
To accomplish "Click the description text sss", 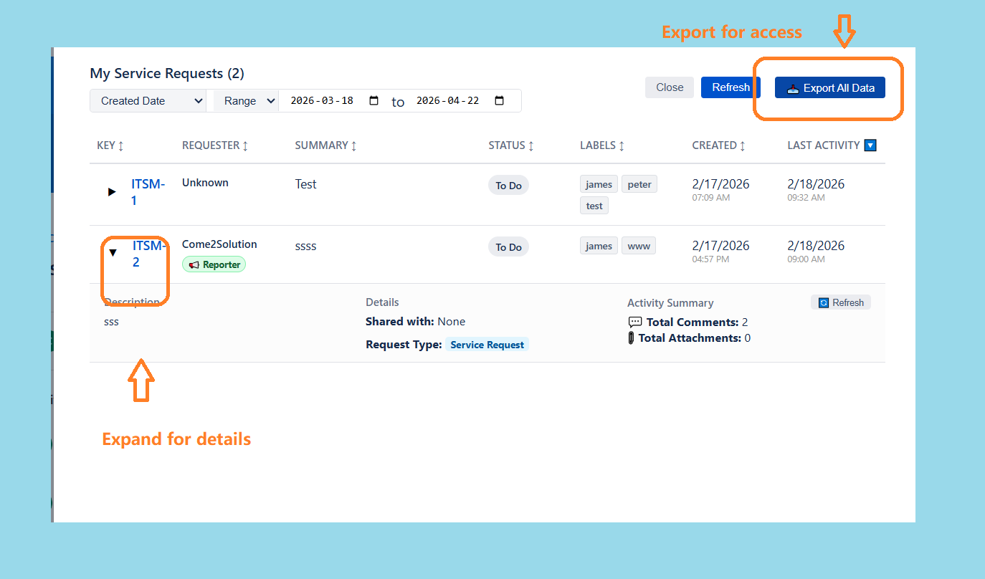I will coord(111,322).
